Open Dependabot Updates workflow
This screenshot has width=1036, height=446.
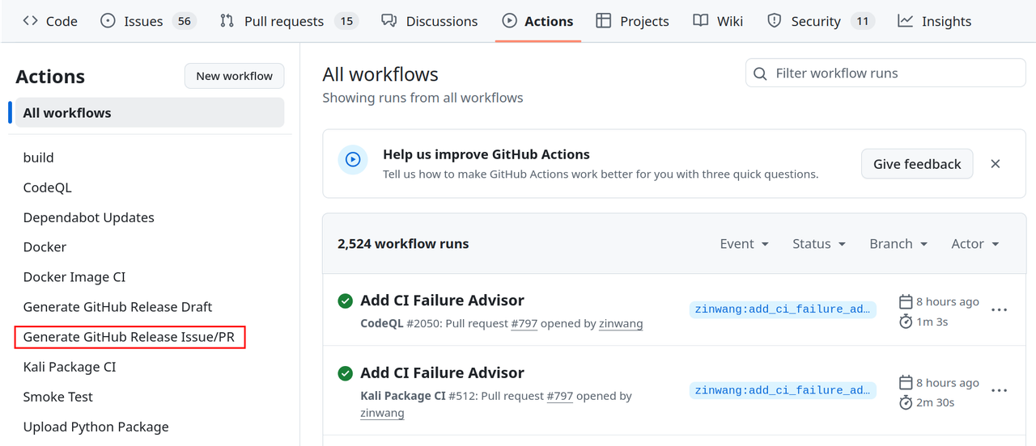click(88, 217)
